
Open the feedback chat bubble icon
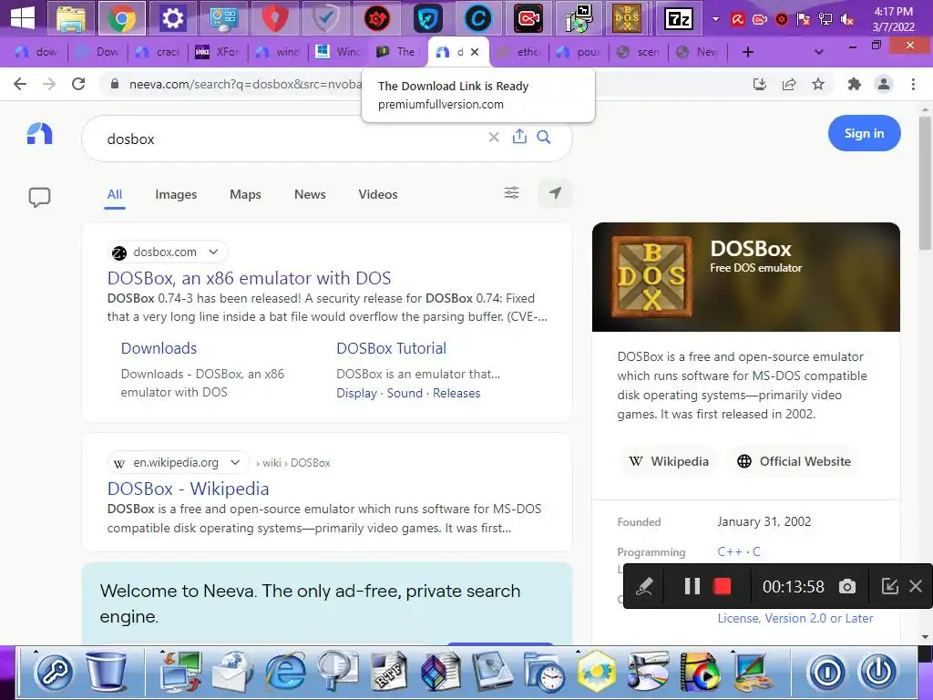click(39, 197)
